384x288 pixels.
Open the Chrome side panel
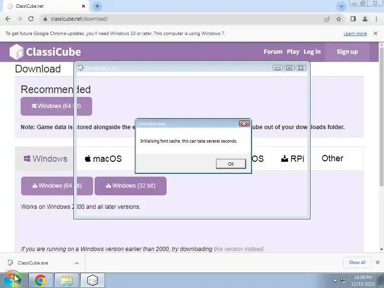[x=353, y=19]
